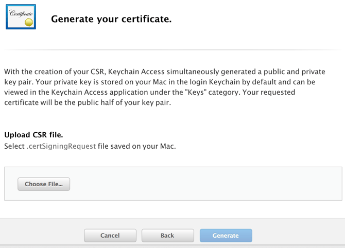The width and height of the screenshot is (345, 248).
Task: Click the blue Generate button
Action: [x=226, y=236]
